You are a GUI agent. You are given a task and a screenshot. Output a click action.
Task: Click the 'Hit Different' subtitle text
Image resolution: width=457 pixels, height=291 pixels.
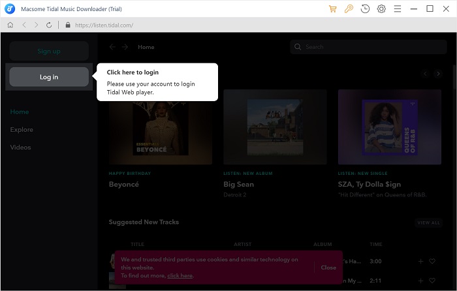click(x=383, y=195)
